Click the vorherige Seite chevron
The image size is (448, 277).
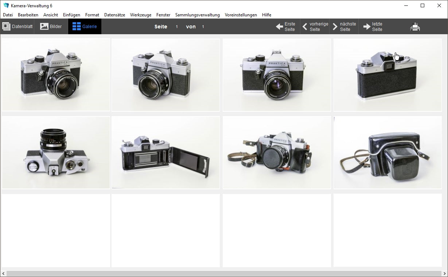click(305, 27)
